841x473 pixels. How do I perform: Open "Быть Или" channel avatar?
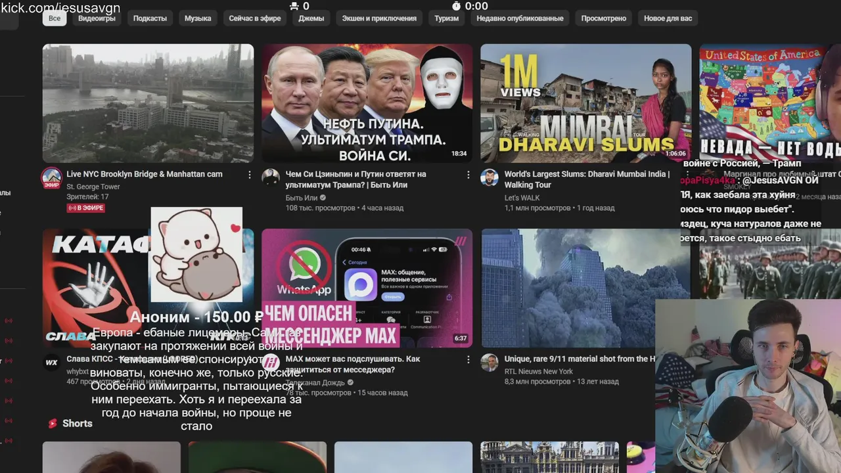pos(271,177)
